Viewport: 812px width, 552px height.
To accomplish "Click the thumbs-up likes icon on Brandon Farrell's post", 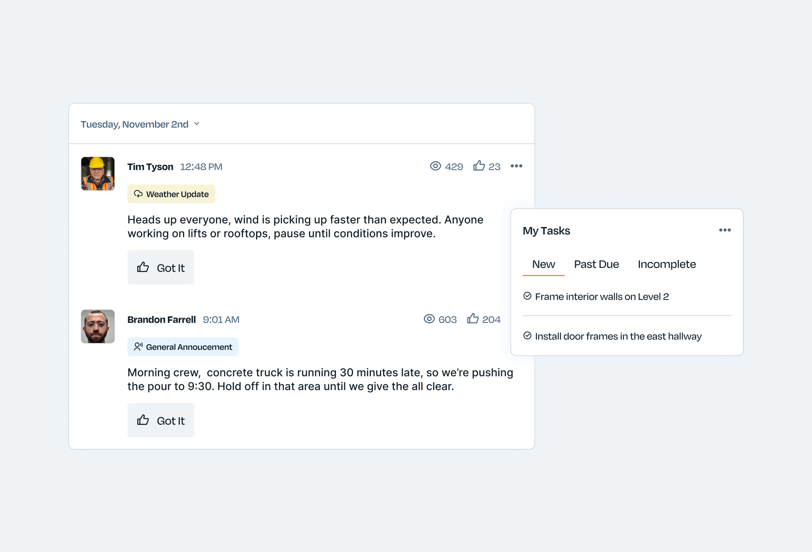I will [x=473, y=318].
